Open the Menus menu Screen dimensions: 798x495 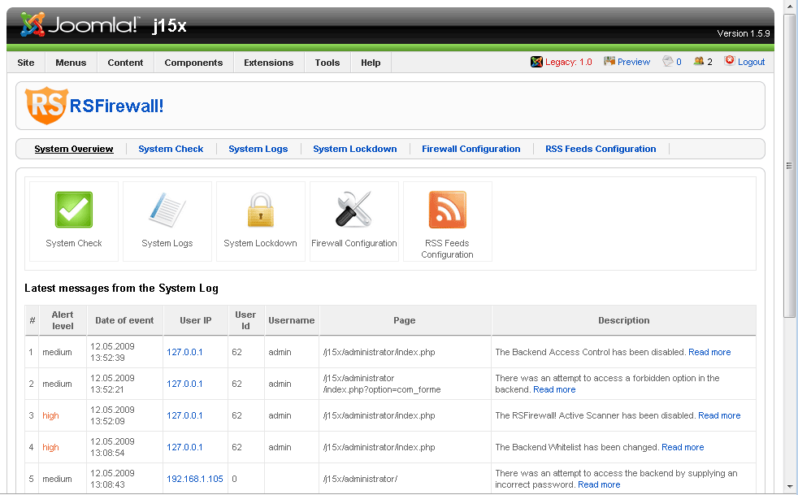(71, 63)
